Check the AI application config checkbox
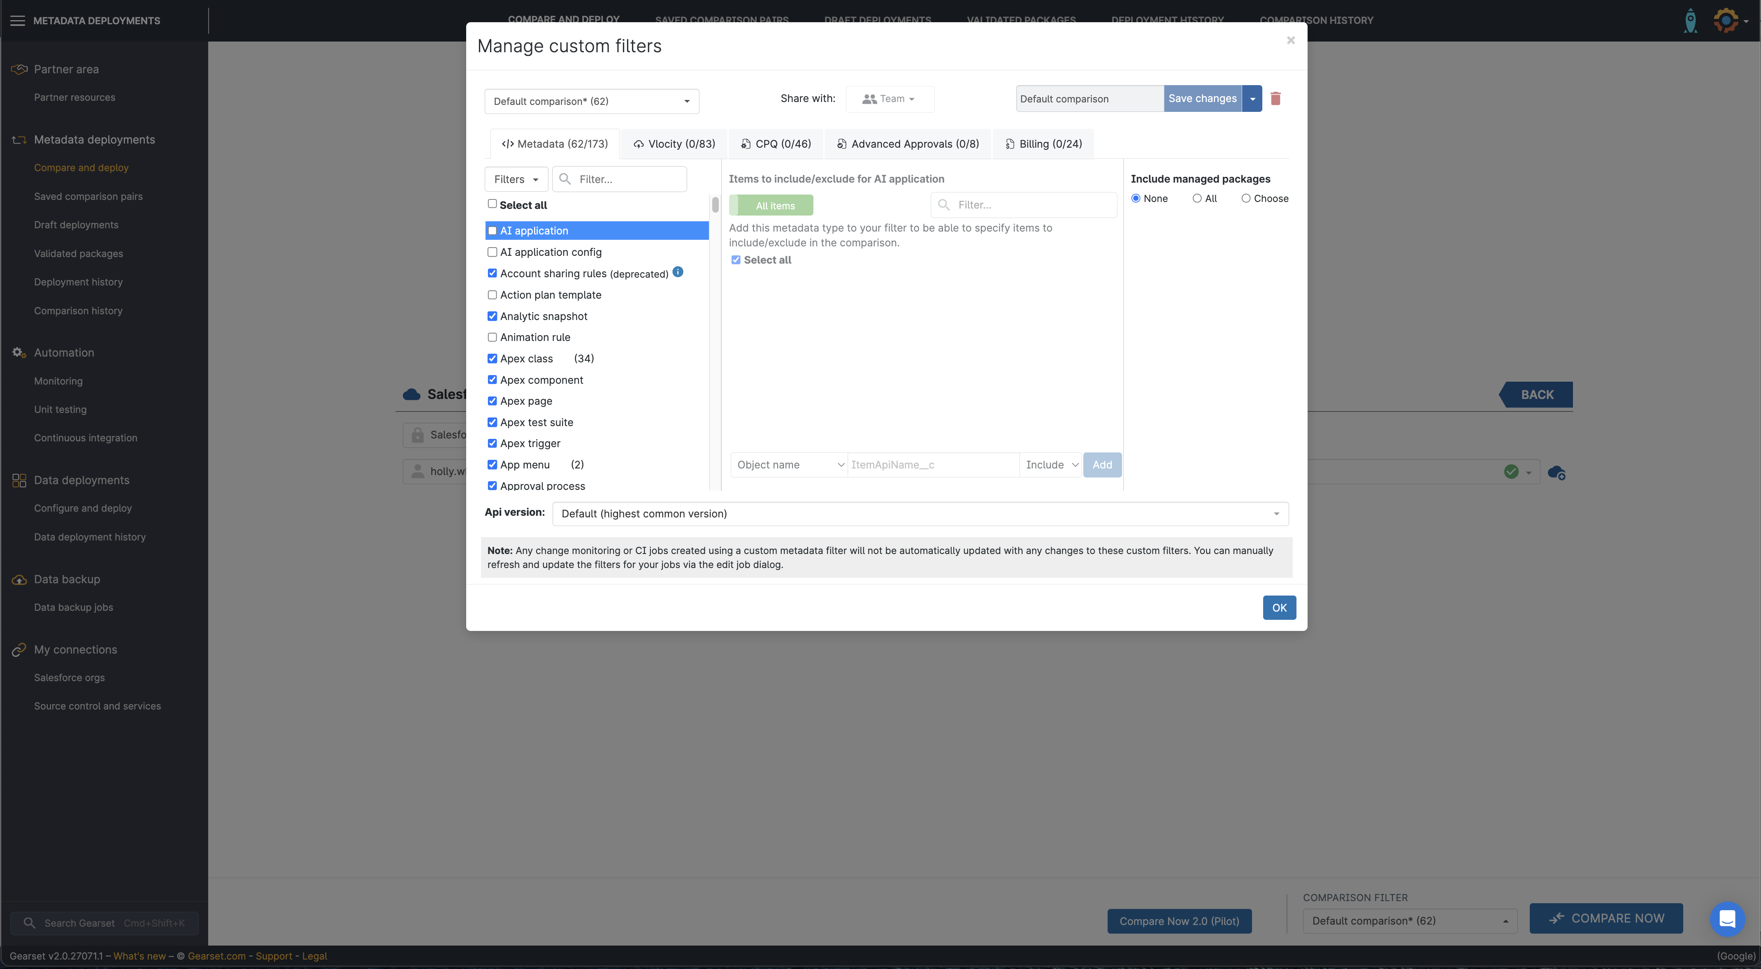1761x969 pixels. pos(492,252)
